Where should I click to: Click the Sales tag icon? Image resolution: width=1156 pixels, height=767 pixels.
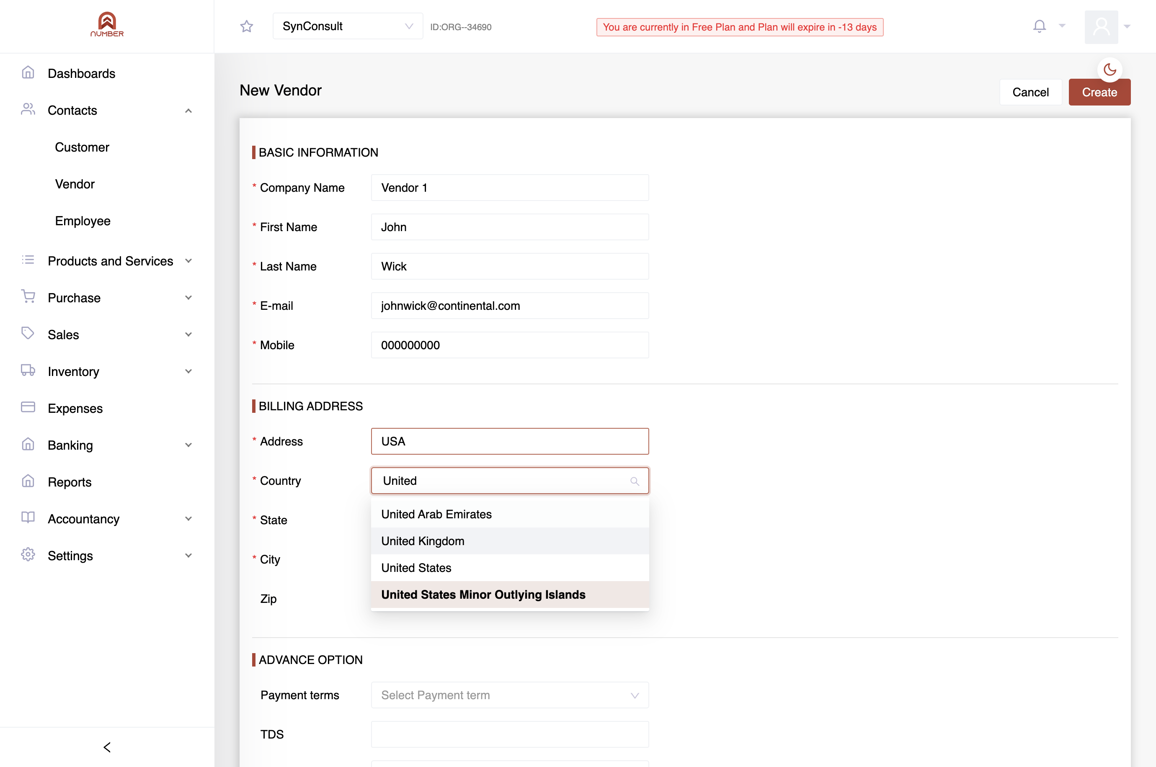[28, 334]
